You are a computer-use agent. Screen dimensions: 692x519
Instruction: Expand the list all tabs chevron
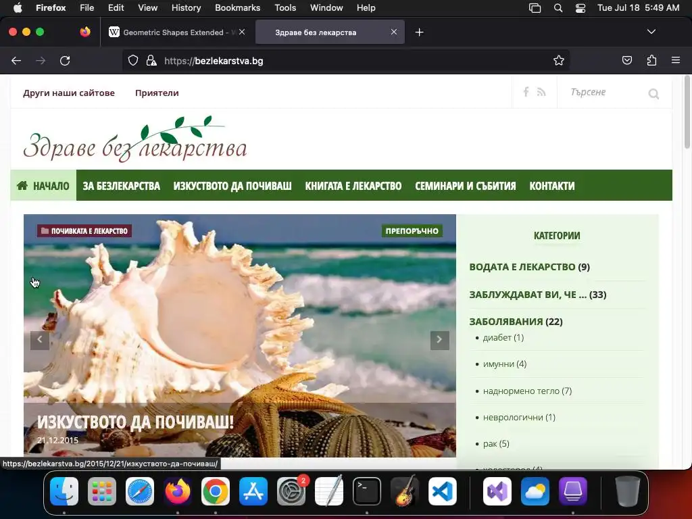point(651,32)
